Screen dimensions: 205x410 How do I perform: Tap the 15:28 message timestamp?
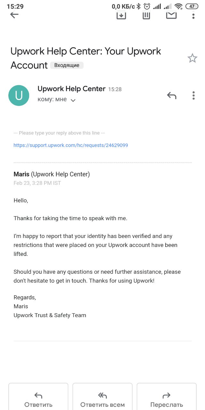(x=115, y=89)
